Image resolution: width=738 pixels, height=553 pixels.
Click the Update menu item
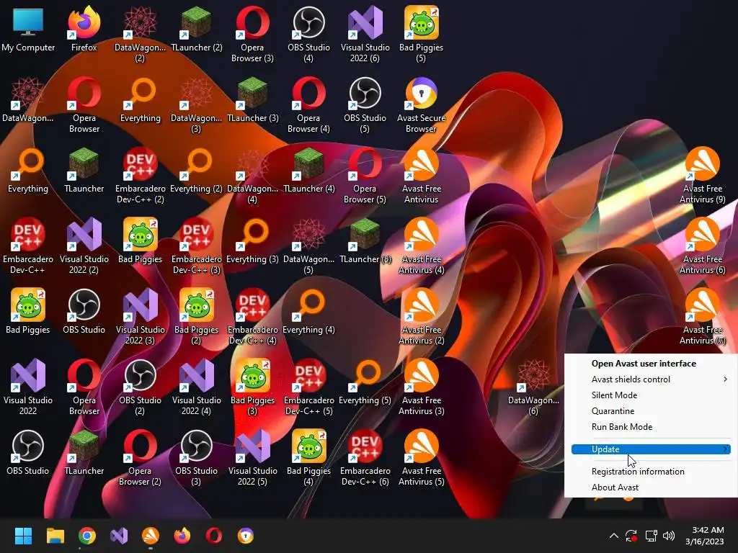651,449
